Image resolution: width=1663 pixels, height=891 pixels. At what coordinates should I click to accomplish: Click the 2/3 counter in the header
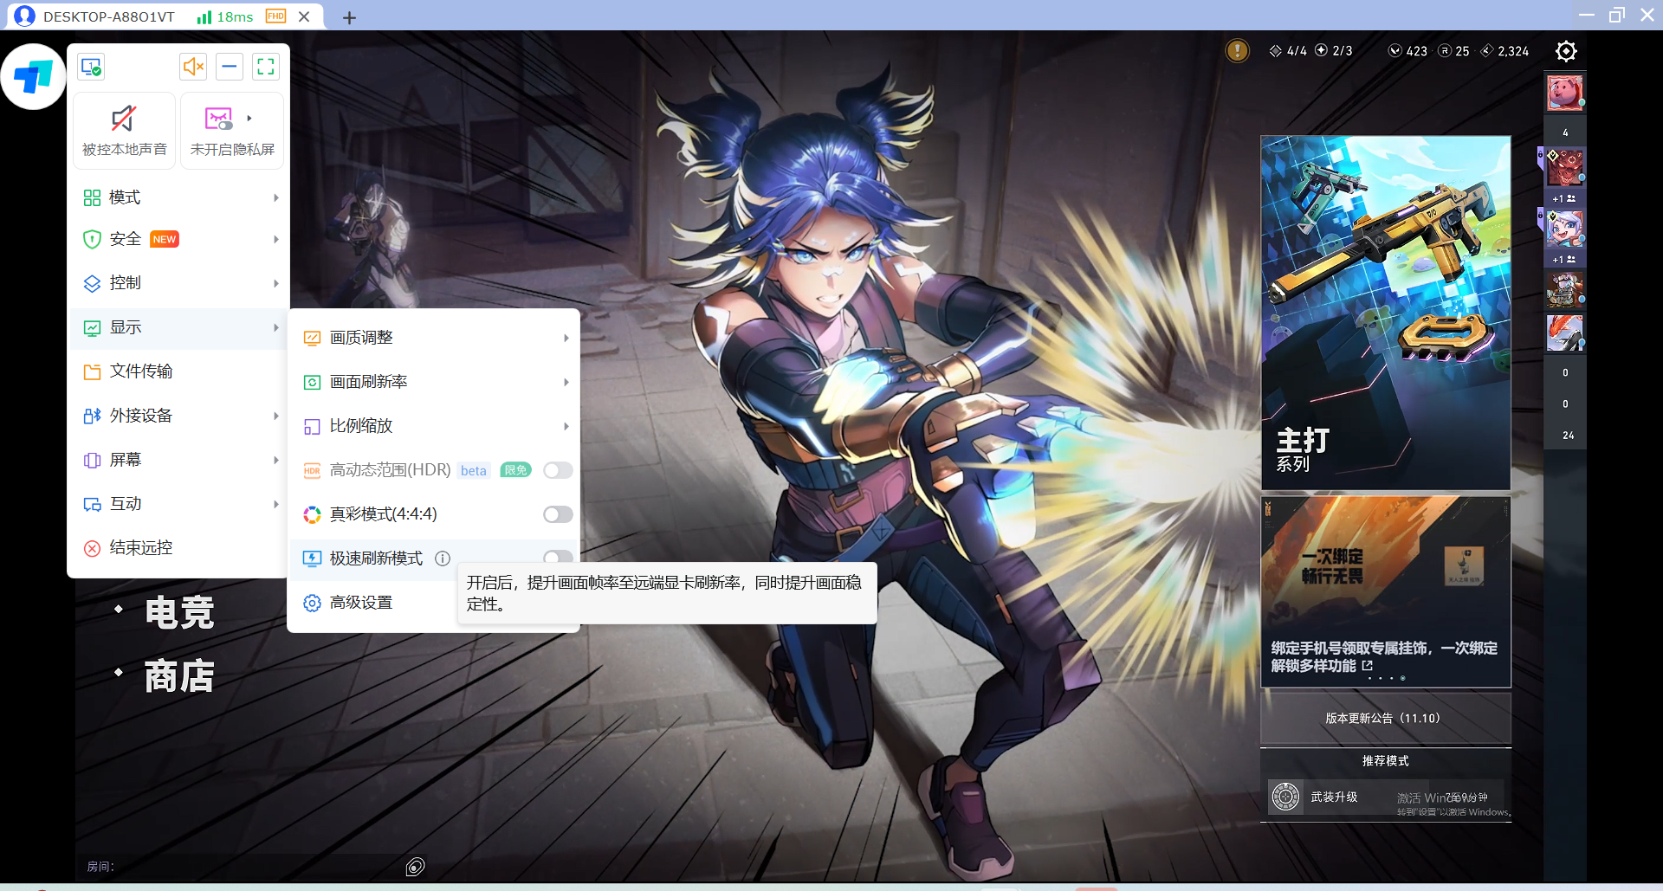tap(1334, 51)
